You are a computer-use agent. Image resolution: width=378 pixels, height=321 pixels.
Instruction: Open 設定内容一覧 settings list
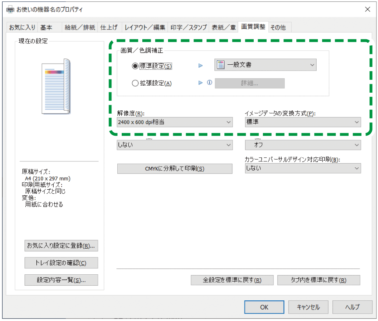61,280
